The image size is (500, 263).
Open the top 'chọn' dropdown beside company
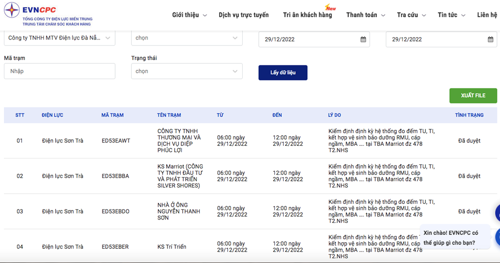(x=187, y=38)
